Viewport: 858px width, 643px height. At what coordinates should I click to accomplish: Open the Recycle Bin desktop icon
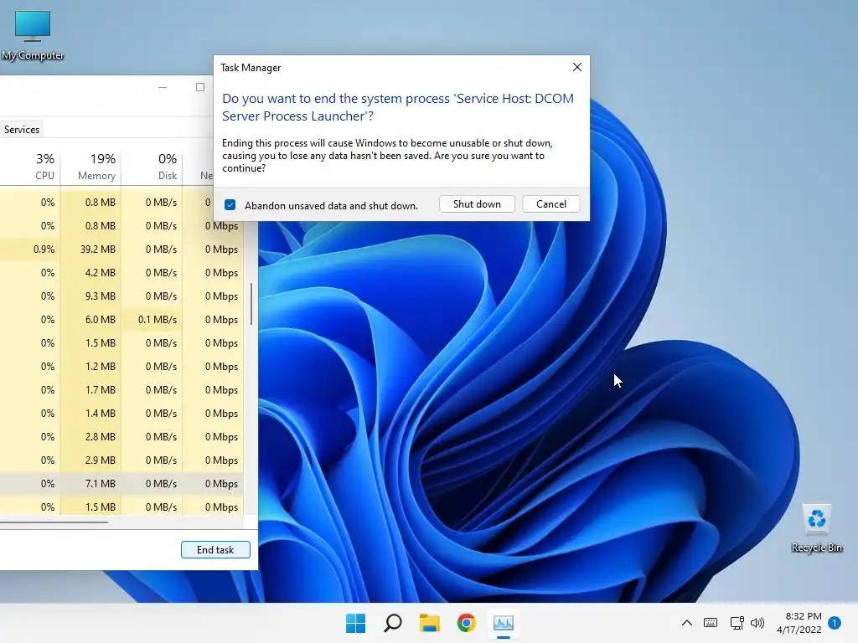point(816,528)
